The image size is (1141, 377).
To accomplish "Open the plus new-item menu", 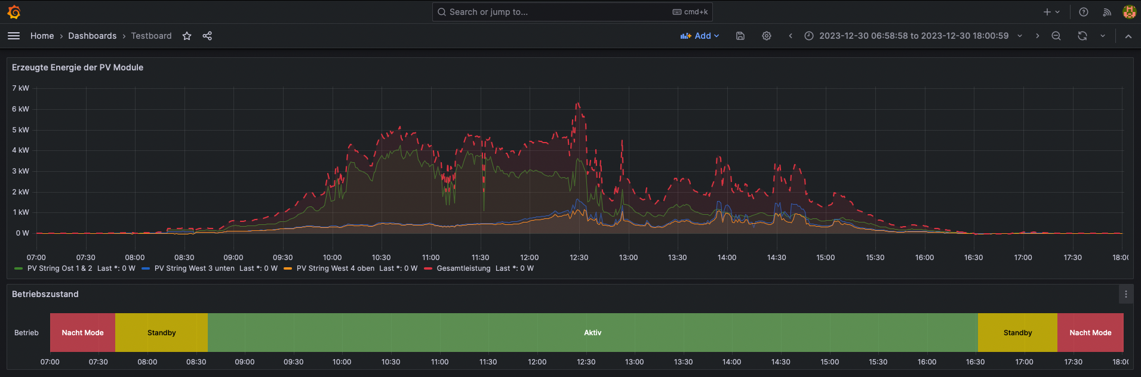I will point(1051,12).
